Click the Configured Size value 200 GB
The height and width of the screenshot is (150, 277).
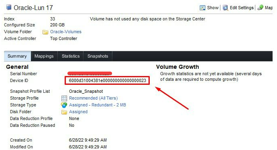pos(57,25)
